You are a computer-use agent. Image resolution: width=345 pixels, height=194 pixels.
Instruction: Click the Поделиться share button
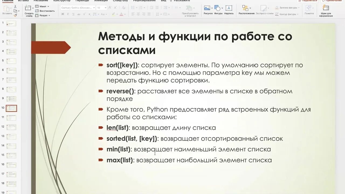(x=308, y=1)
